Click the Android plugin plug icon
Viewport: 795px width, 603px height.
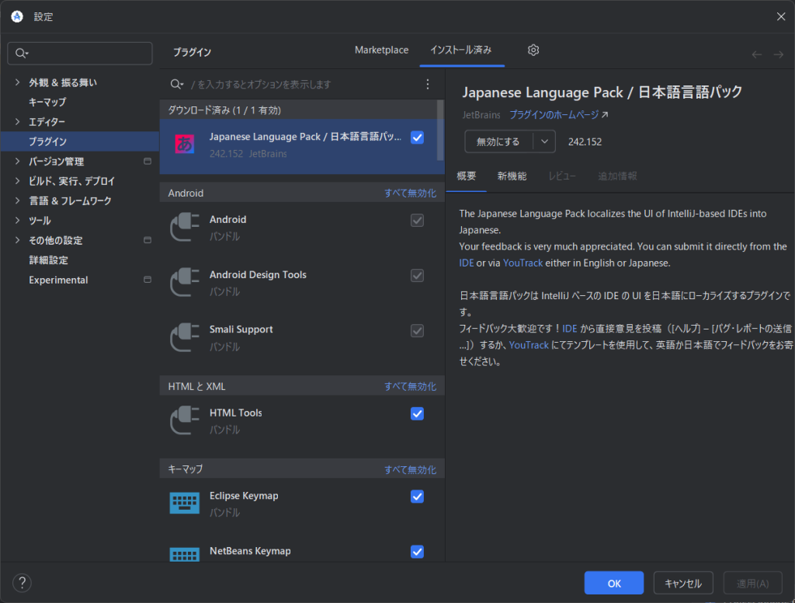click(x=185, y=227)
